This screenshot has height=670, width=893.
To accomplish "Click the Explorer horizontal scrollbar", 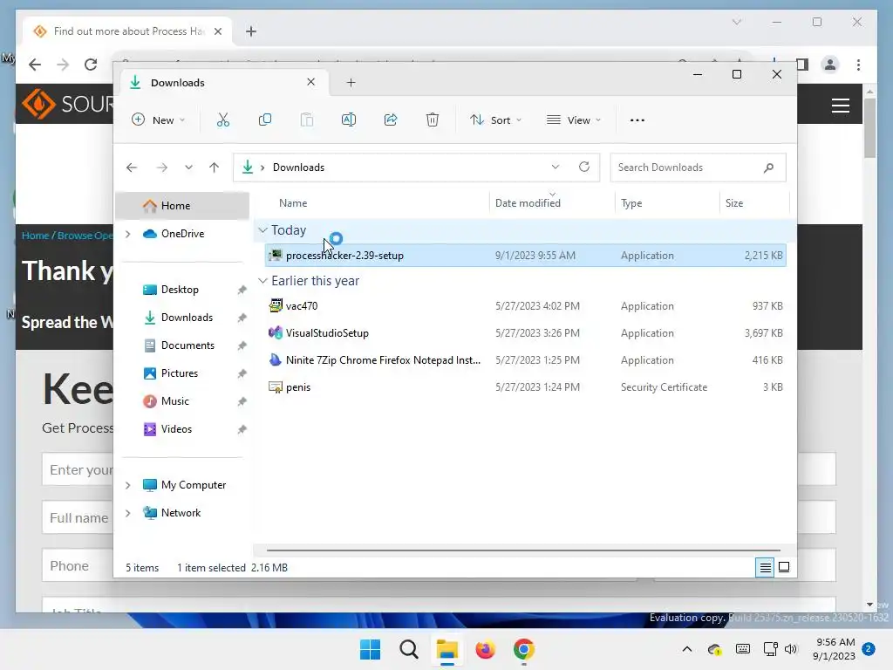I will click(x=523, y=551).
